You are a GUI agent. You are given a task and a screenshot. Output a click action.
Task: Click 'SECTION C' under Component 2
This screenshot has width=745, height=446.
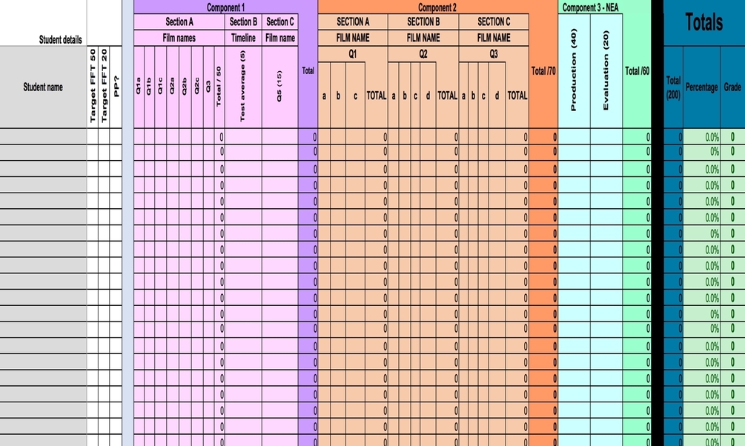pos(494,21)
